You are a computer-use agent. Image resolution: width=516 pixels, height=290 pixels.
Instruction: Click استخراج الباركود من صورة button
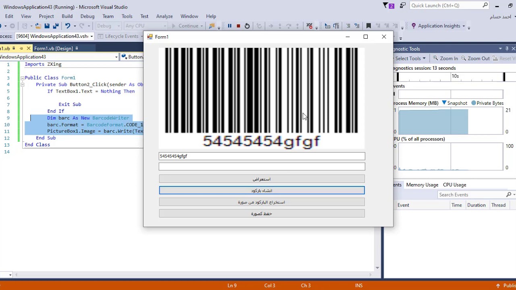point(262,202)
